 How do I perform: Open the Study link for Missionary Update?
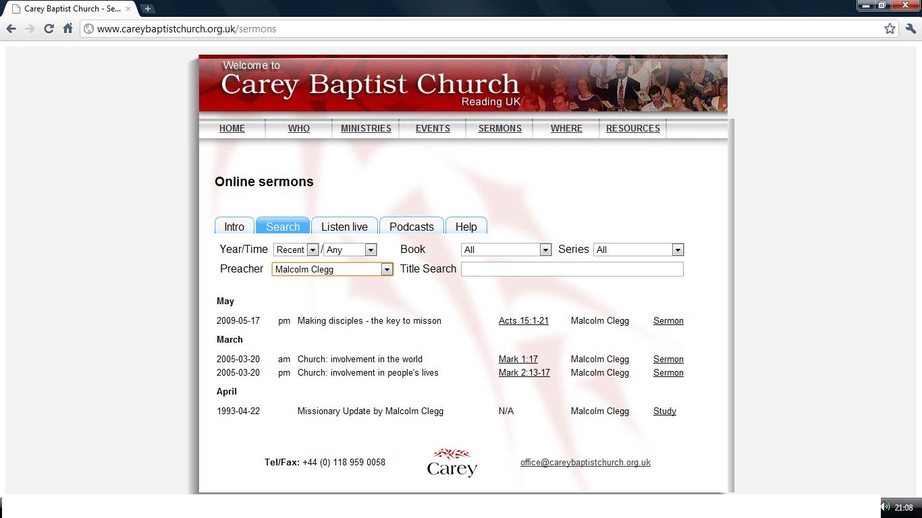pyautogui.click(x=664, y=411)
